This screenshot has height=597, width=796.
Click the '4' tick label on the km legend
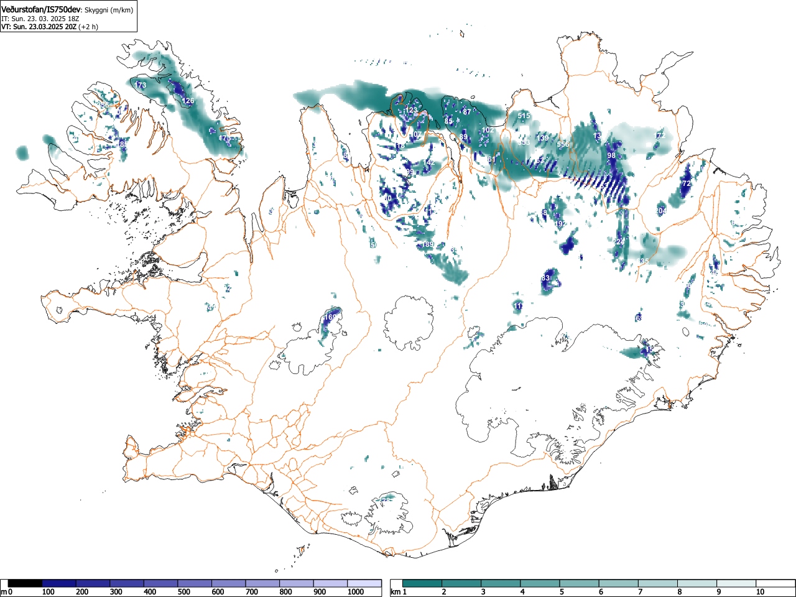pyautogui.click(x=522, y=592)
